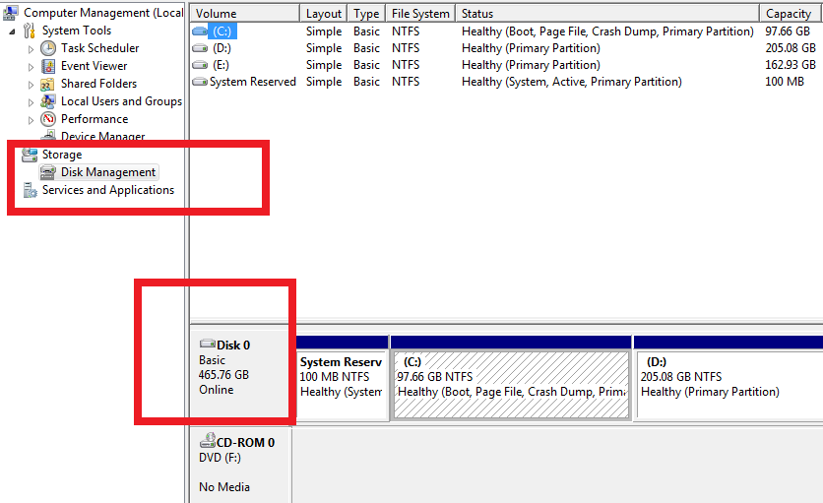Click the System Tools wrench icon
Viewport: 823px width, 503px height.
coord(30,31)
